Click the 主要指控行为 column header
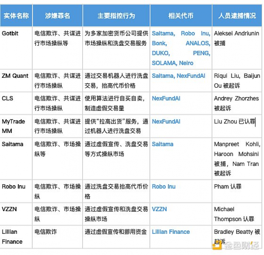 point(116,16)
